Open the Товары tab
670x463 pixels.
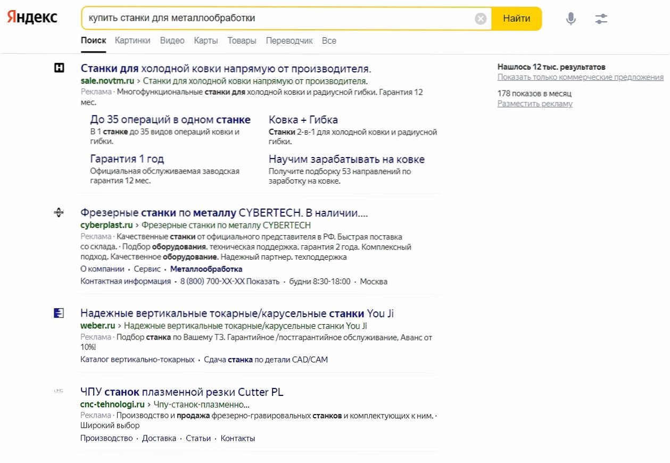(242, 40)
